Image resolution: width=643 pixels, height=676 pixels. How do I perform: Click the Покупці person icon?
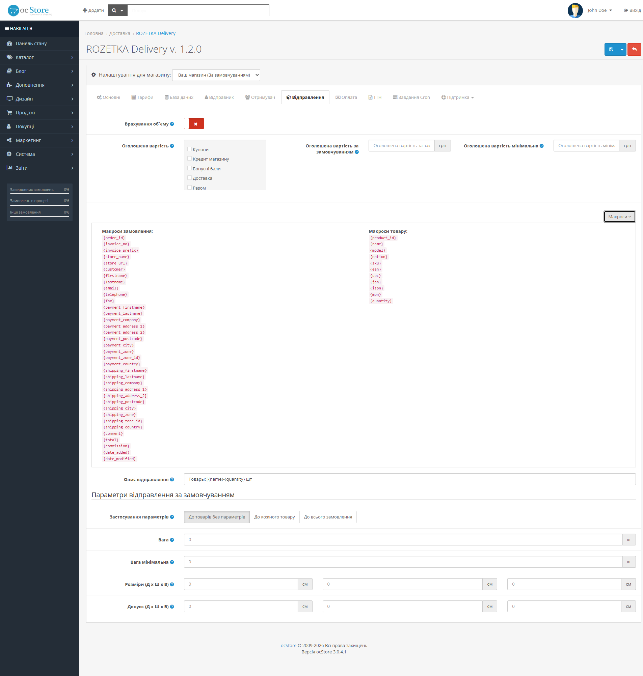pyautogui.click(x=9, y=126)
